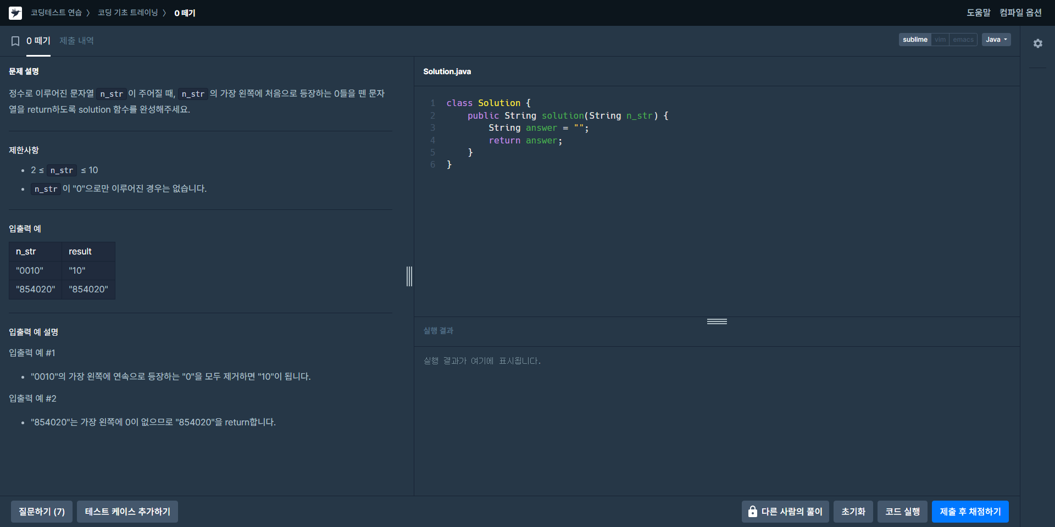Image resolution: width=1055 pixels, height=527 pixels.
Task: Click 제출 후 채점하기 submit button
Action: pyautogui.click(x=970, y=512)
